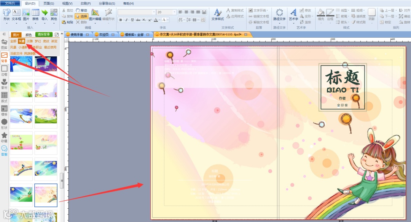Expand the 线型 line type dropdown
This screenshot has width=411, height=222.
click(x=349, y=11)
